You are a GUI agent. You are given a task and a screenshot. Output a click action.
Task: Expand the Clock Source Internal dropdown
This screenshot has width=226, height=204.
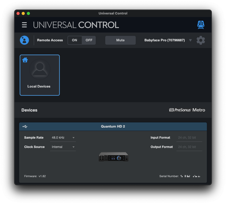point(63,147)
